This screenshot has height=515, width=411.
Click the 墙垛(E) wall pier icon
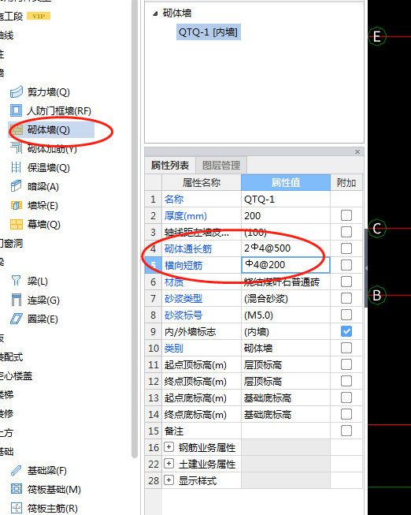[x=17, y=205]
